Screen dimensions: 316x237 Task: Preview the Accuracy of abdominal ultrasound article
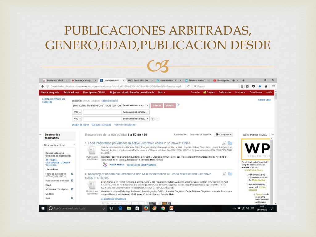(x=224, y=174)
